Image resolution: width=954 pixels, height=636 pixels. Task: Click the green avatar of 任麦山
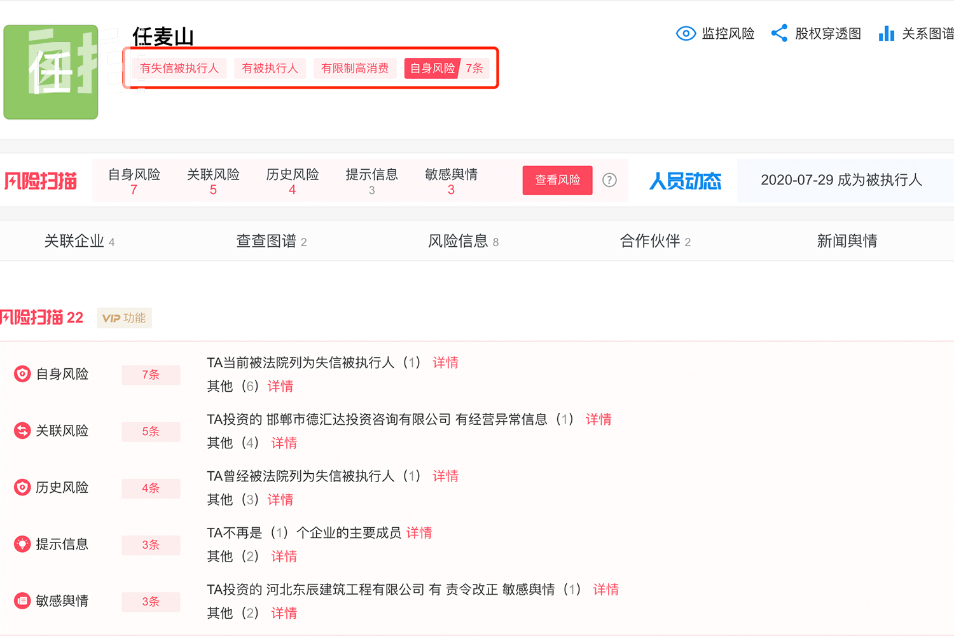[x=50, y=72]
